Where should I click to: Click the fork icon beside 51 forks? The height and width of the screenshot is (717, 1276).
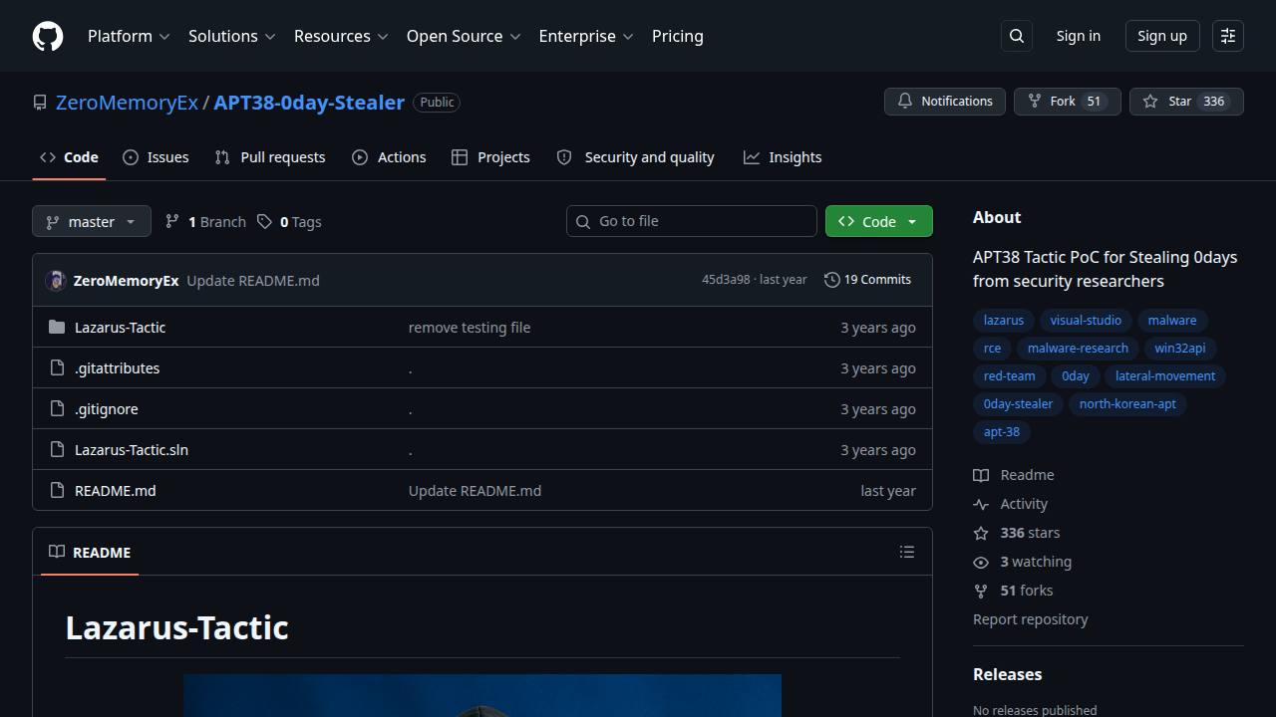(981, 592)
